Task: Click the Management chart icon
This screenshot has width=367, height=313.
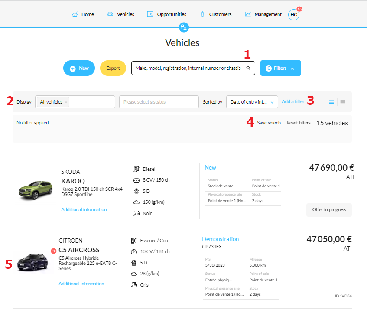Action: tap(248, 14)
